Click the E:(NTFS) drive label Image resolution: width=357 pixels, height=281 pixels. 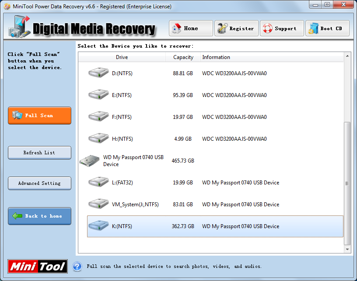[x=122, y=95]
